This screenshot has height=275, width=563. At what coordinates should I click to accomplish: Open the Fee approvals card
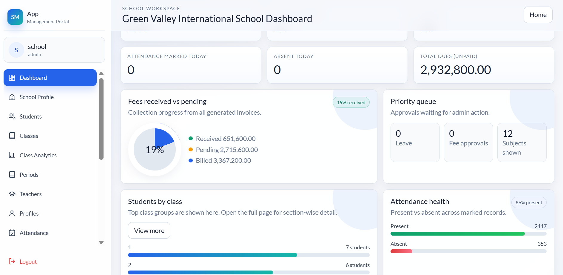click(468, 142)
